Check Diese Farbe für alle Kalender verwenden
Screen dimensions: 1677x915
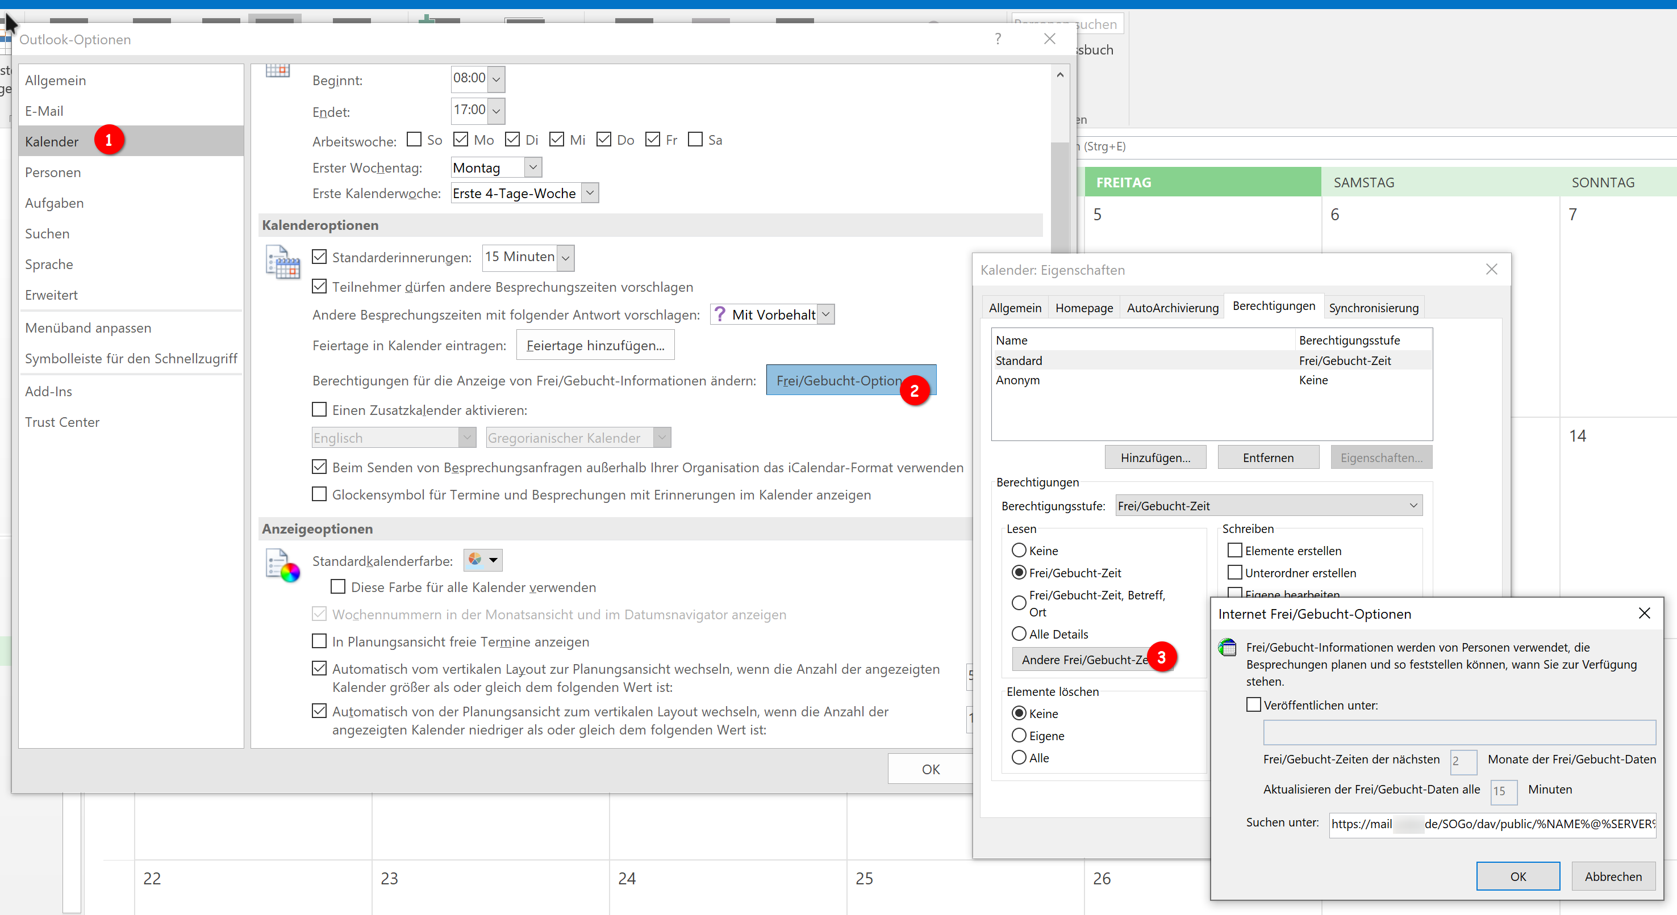[x=338, y=586]
